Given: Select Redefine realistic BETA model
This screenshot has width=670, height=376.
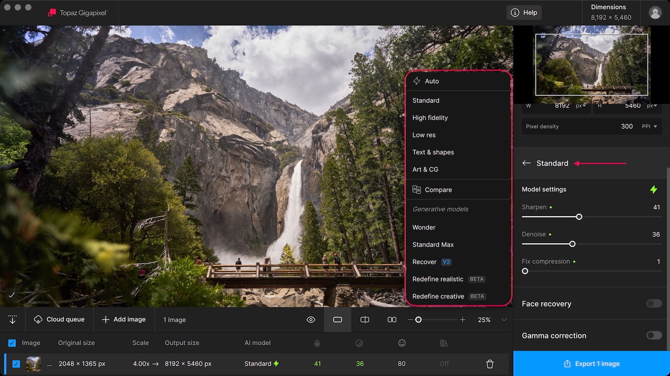Looking at the screenshot, I should 459,279.
